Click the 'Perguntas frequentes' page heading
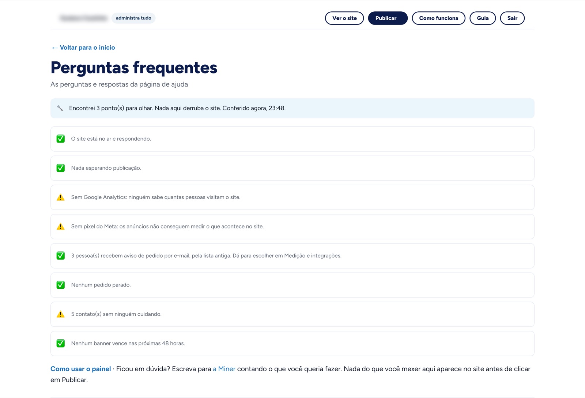 click(134, 68)
